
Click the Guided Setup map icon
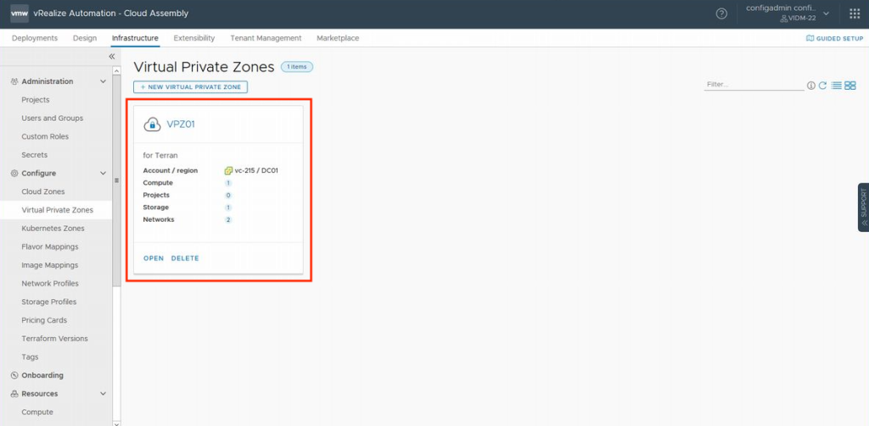point(810,38)
